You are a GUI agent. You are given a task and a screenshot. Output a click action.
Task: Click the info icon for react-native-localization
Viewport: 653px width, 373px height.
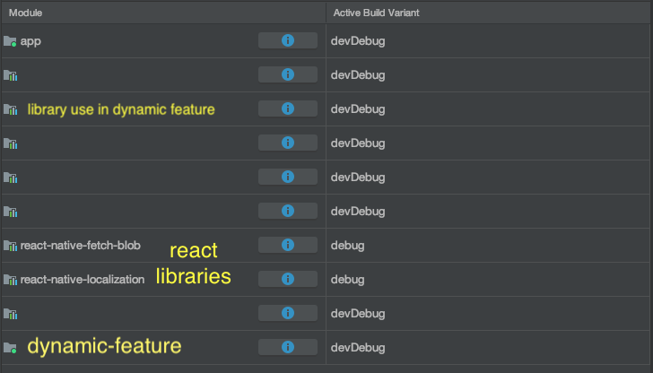coord(288,279)
